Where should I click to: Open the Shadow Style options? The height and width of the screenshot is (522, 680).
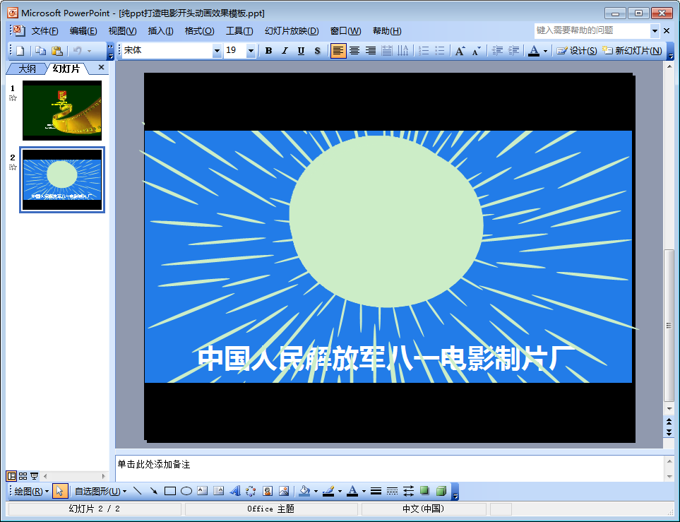pos(424,491)
